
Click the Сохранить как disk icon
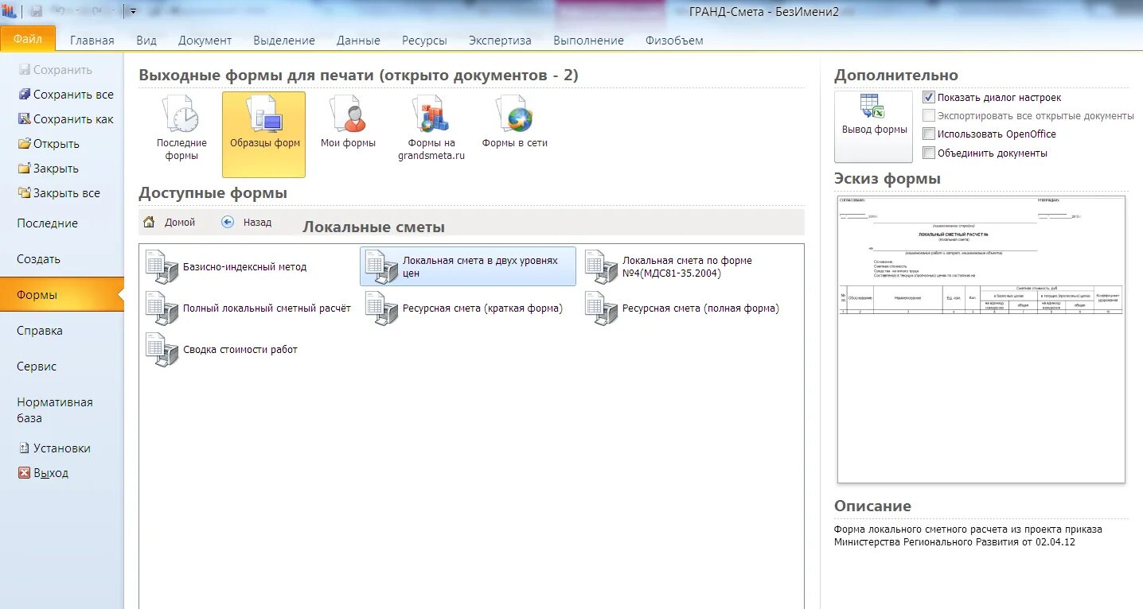click(x=24, y=119)
